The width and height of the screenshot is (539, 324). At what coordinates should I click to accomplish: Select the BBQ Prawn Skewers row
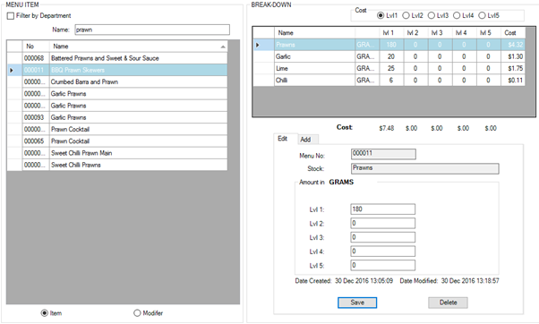coord(117,70)
